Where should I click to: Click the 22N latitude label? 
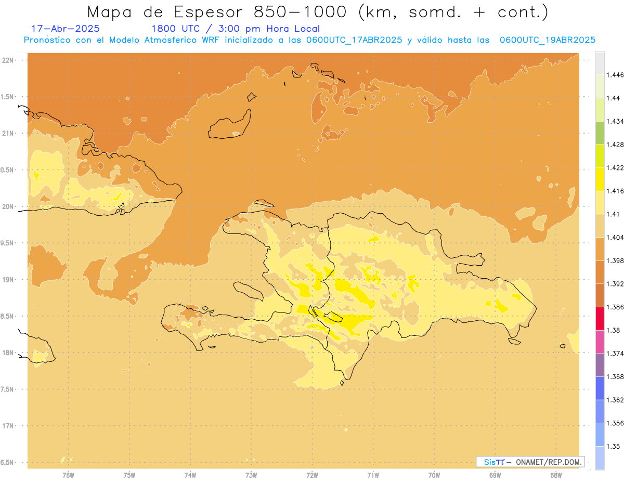click(8, 60)
